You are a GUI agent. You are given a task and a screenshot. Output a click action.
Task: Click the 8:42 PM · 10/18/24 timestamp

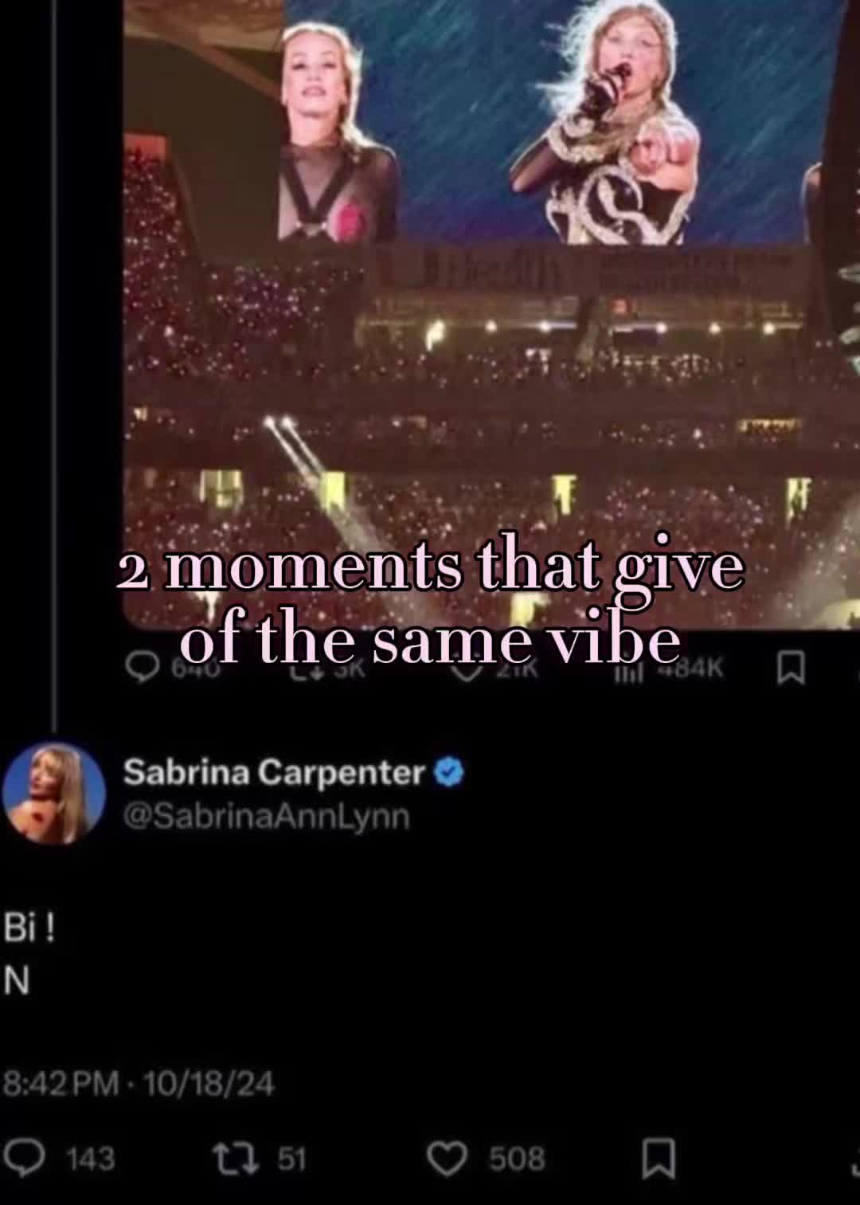(x=139, y=1084)
